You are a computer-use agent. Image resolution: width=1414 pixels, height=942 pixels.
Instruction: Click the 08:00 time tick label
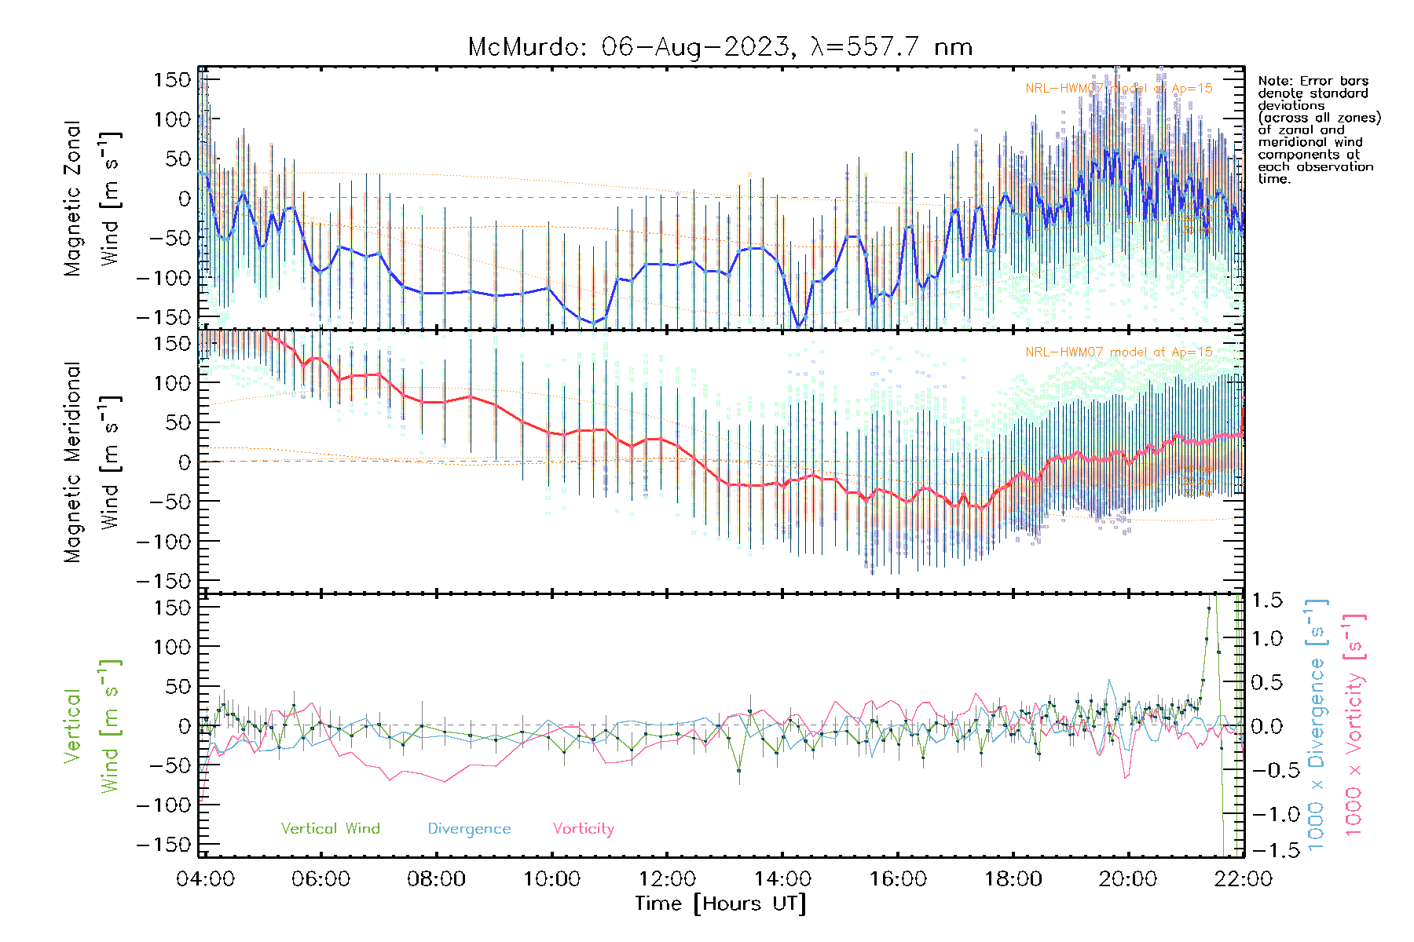436,878
